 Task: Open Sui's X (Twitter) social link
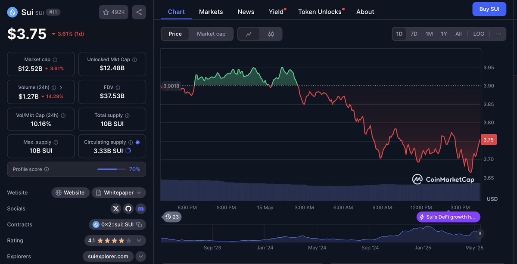coord(115,209)
